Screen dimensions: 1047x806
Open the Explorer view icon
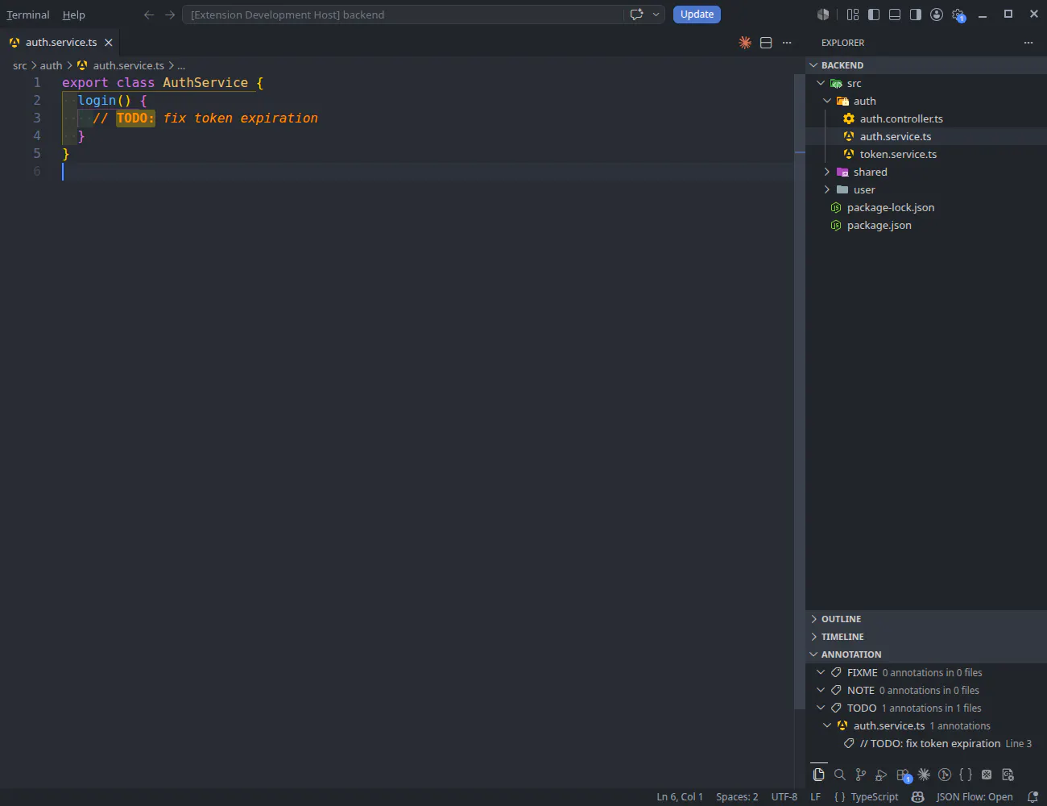coord(819,775)
